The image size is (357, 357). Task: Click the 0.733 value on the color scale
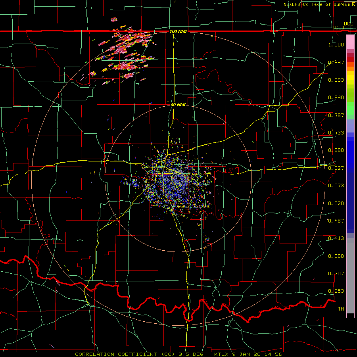(336, 133)
